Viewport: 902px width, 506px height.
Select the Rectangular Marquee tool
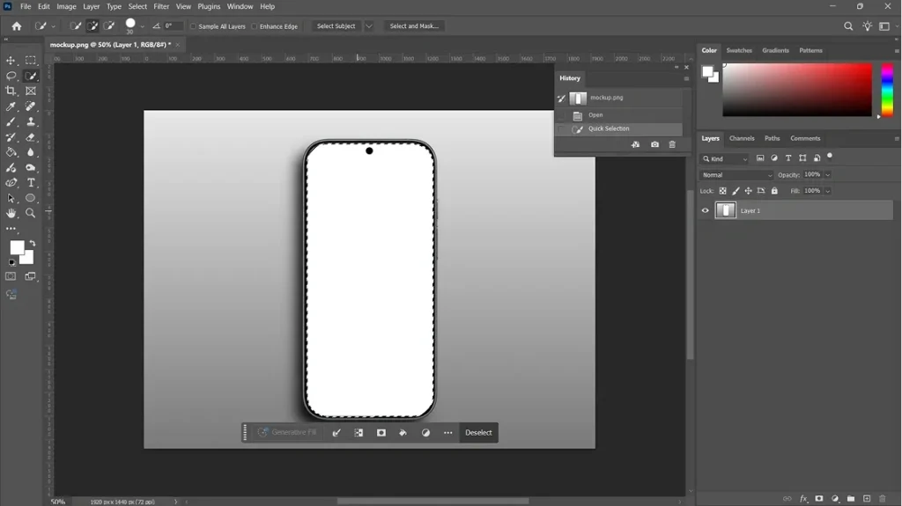(31, 61)
